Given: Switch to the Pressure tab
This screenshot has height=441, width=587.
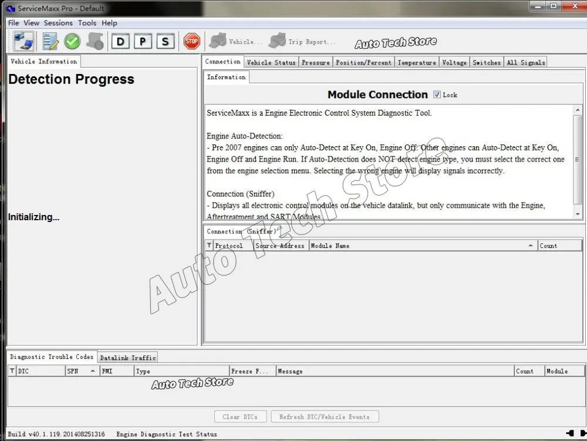Looking at the screenshot, I should click(316, 62).
